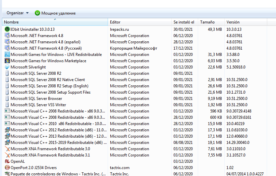
Task: Click the Visual C++ 2012 Redistributable icon
Action: point(7,130)
